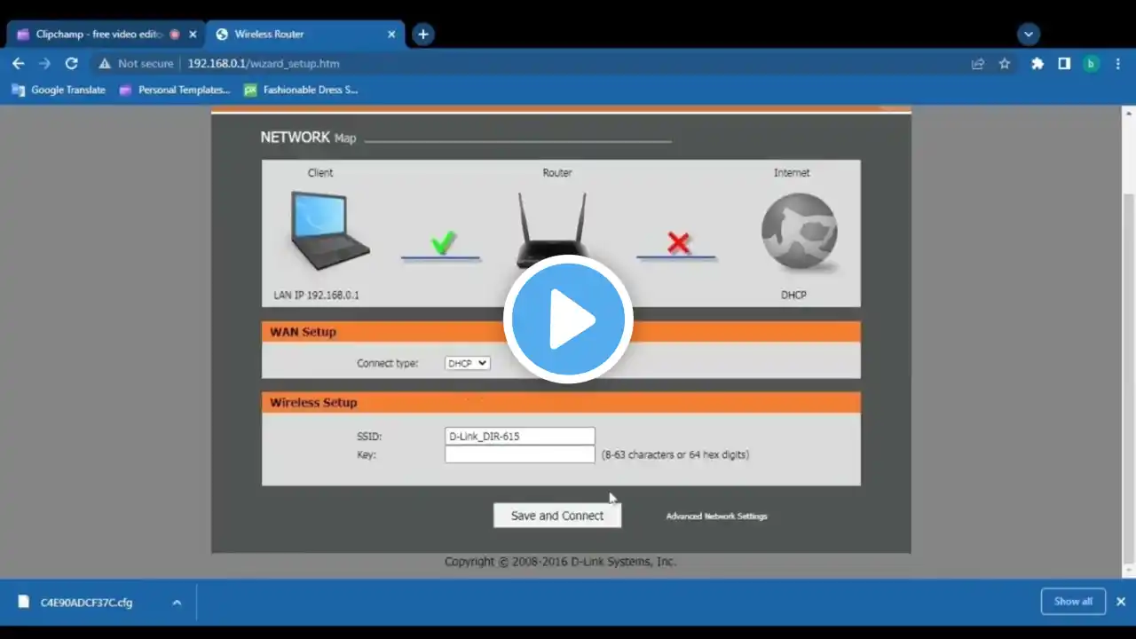Viewport: 1136px width, 639px height.
Task: Open the Connect type DHCP dropdown
Action: click(467, 363)
